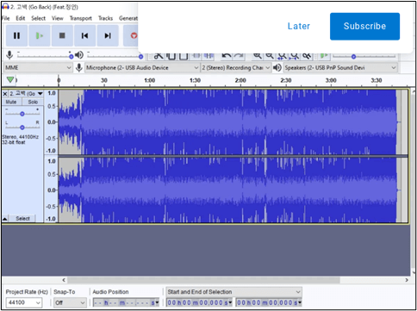The height and width of the screenshot is (311, 417).
Task: Open the Generate menu
Action: [x=128, y=18]
